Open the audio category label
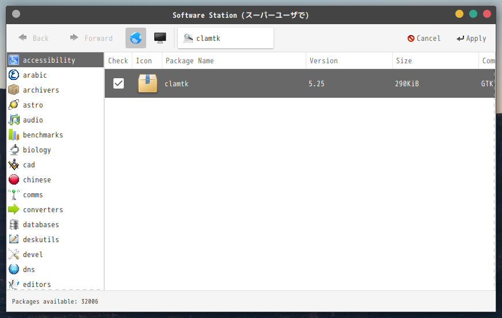The height and width of the screenshot is (318, 502). [x=33, y=120]
